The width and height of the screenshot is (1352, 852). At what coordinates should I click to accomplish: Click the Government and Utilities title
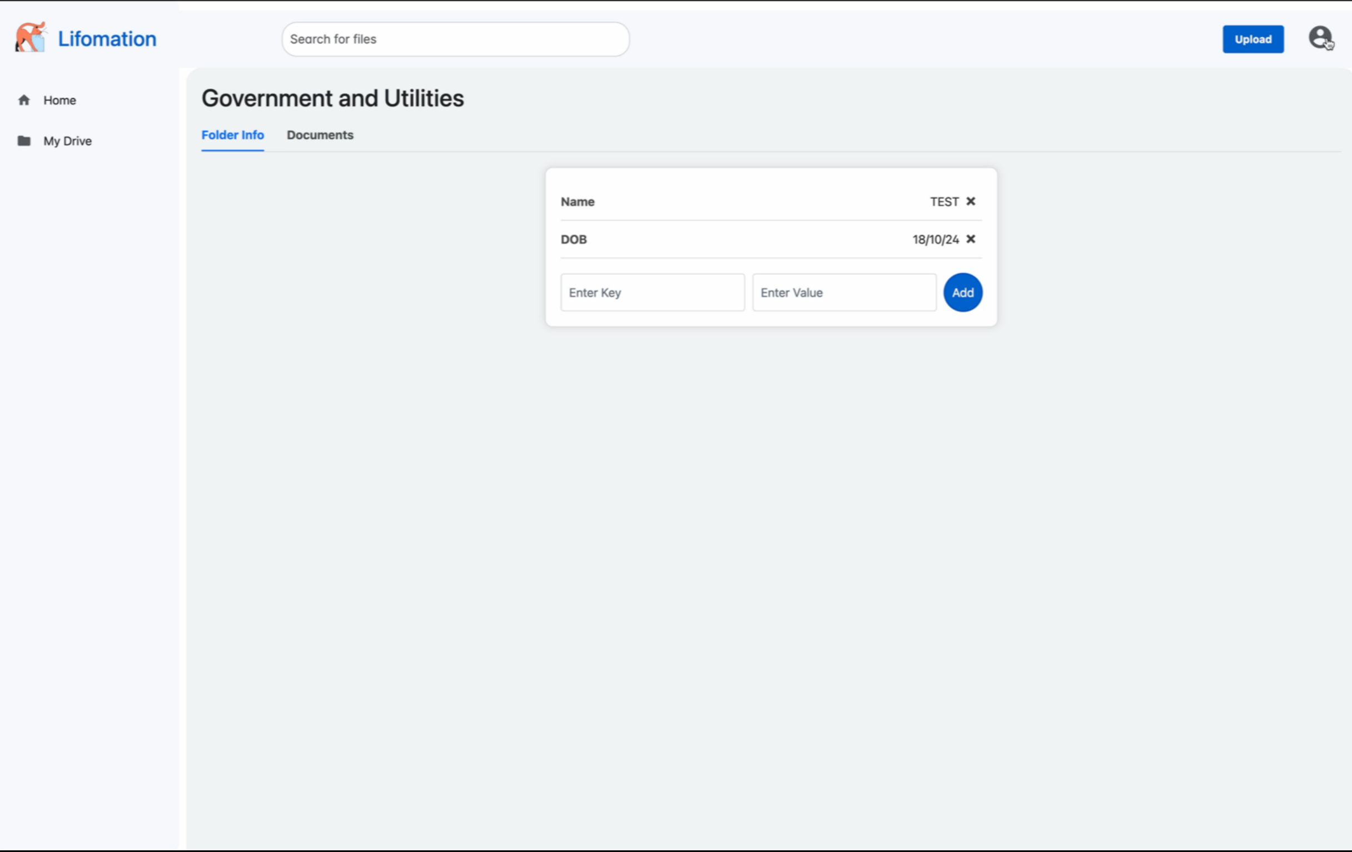tap(333, 98)
